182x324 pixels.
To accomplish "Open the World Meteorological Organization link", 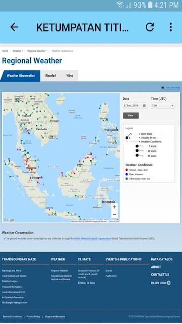I will 93,239.
